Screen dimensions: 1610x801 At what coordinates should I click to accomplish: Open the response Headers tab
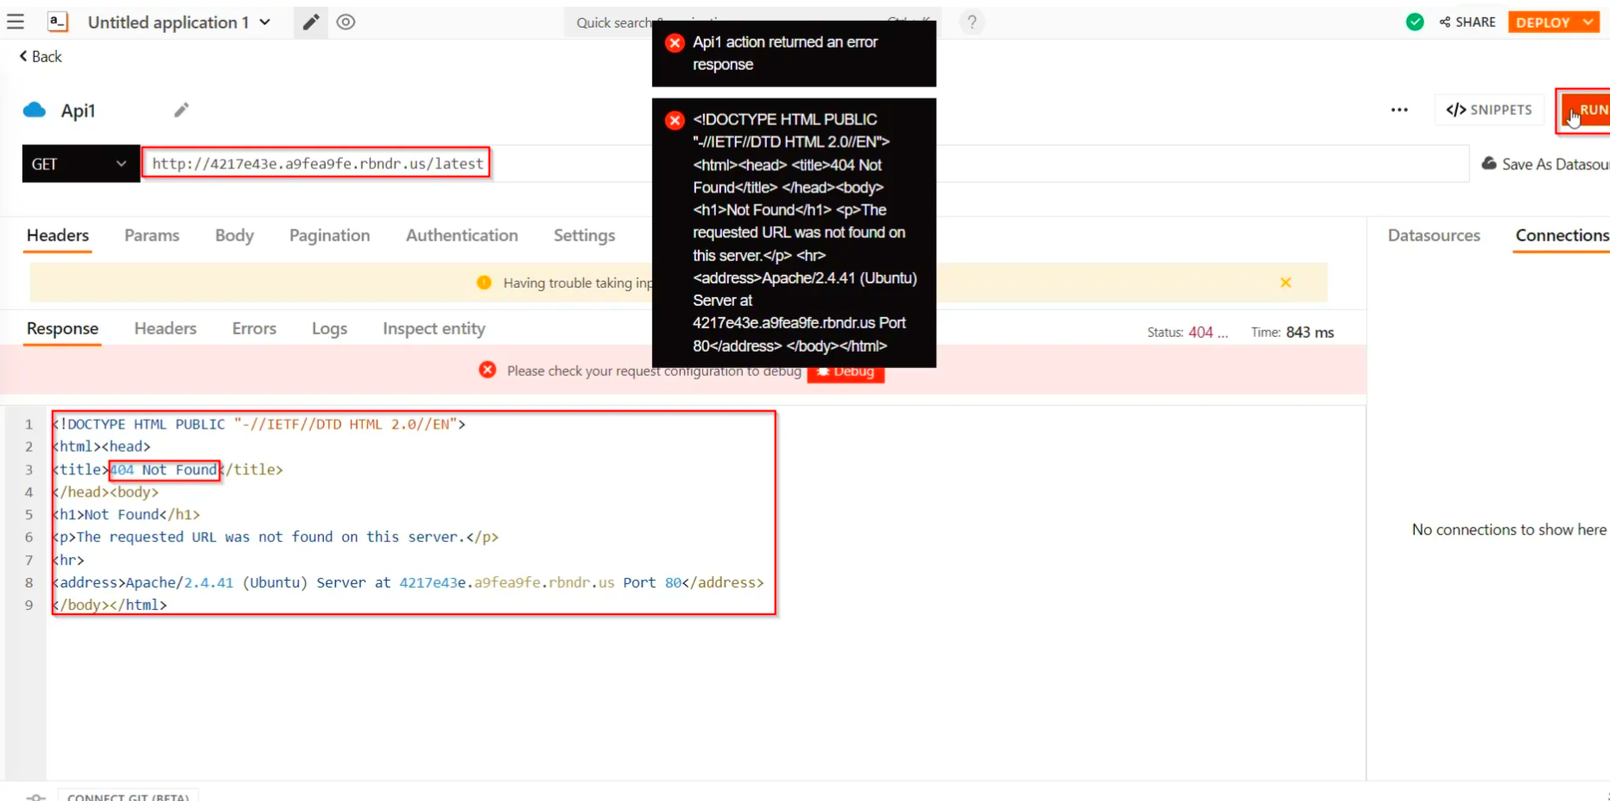165,328
